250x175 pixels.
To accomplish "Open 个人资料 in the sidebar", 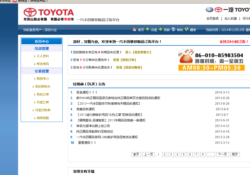I will [x=43, y=56].
